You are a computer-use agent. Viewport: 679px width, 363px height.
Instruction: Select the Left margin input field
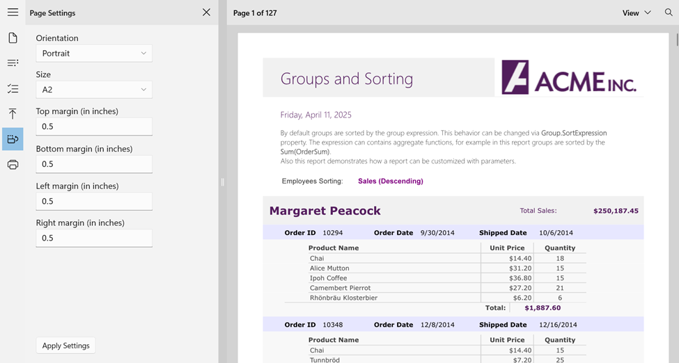coord(94,201)
